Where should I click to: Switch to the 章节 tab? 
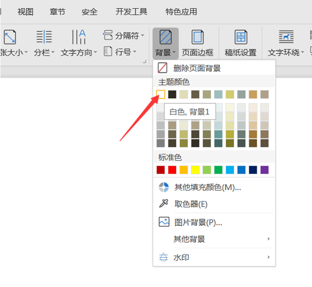[57, 12]
